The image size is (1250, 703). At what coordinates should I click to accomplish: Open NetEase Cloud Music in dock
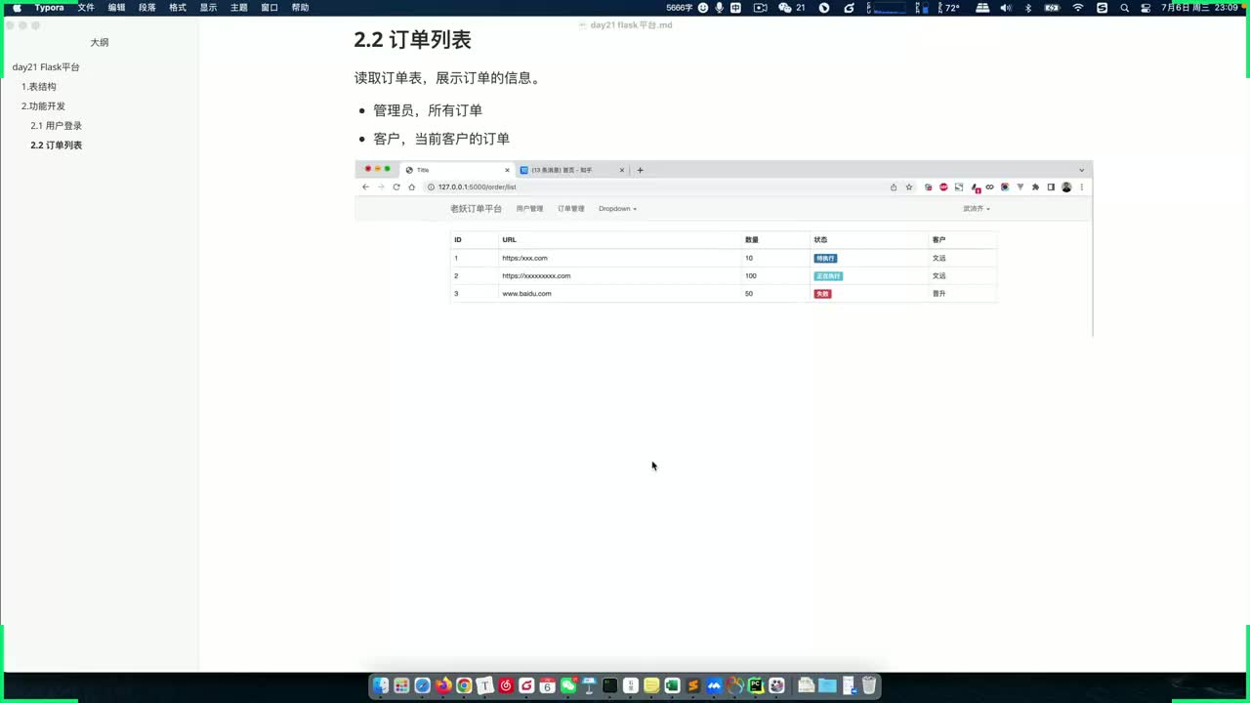pos(506,686)
